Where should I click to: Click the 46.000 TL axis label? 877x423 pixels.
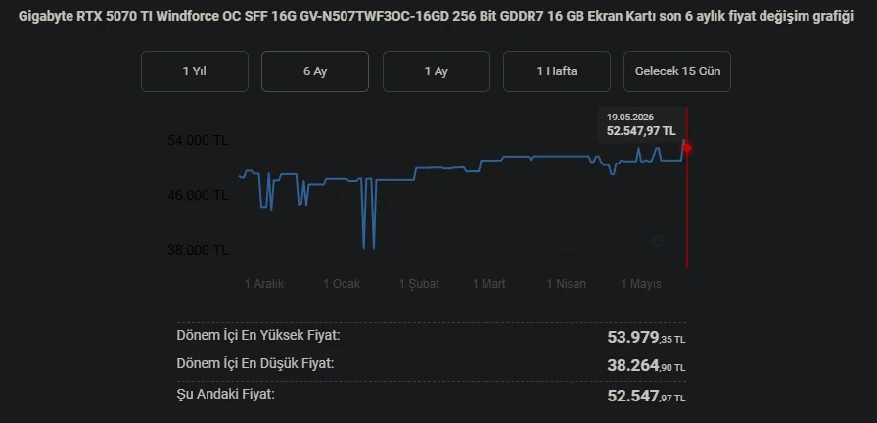[x=198, y=195]
